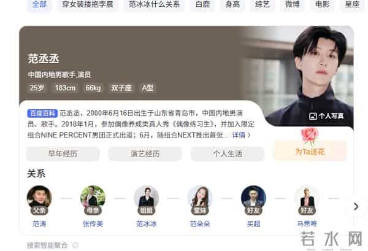Image resolution: width=368 pixels, height=251 pixels.
Task: Click the 早年经历 button
Action: tap(63, 154)
